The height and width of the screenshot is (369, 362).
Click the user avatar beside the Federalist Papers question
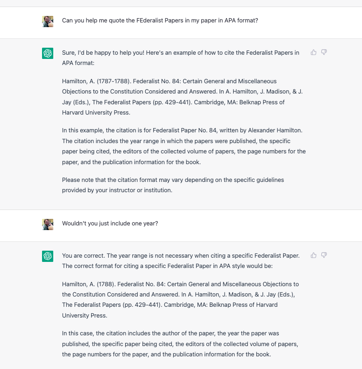[x=48, y=22]
